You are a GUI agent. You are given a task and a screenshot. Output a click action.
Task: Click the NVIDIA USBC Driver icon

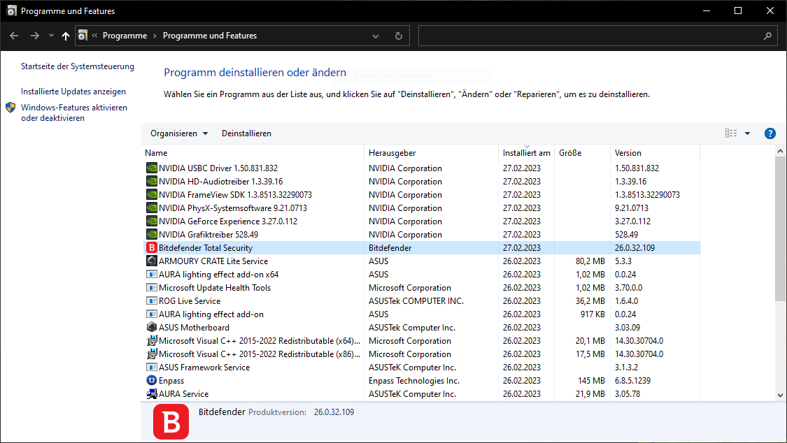[152, 168]
